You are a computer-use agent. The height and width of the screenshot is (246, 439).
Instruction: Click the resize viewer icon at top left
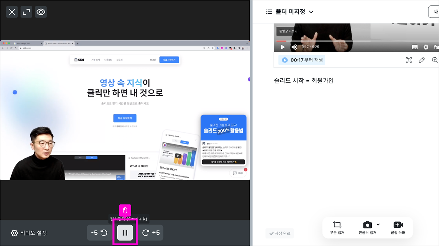point(26,12)
